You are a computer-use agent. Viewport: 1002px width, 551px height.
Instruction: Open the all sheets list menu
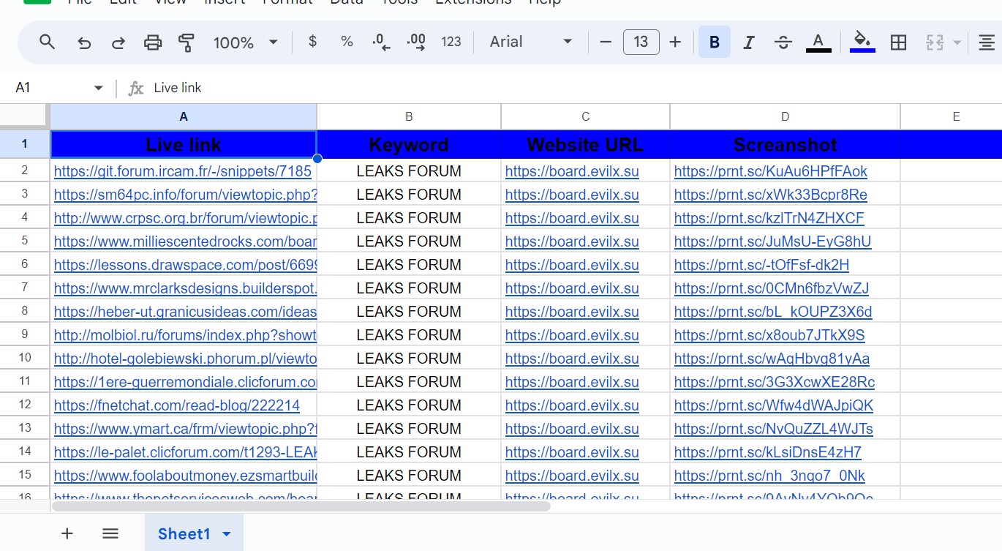pos(110,533)
